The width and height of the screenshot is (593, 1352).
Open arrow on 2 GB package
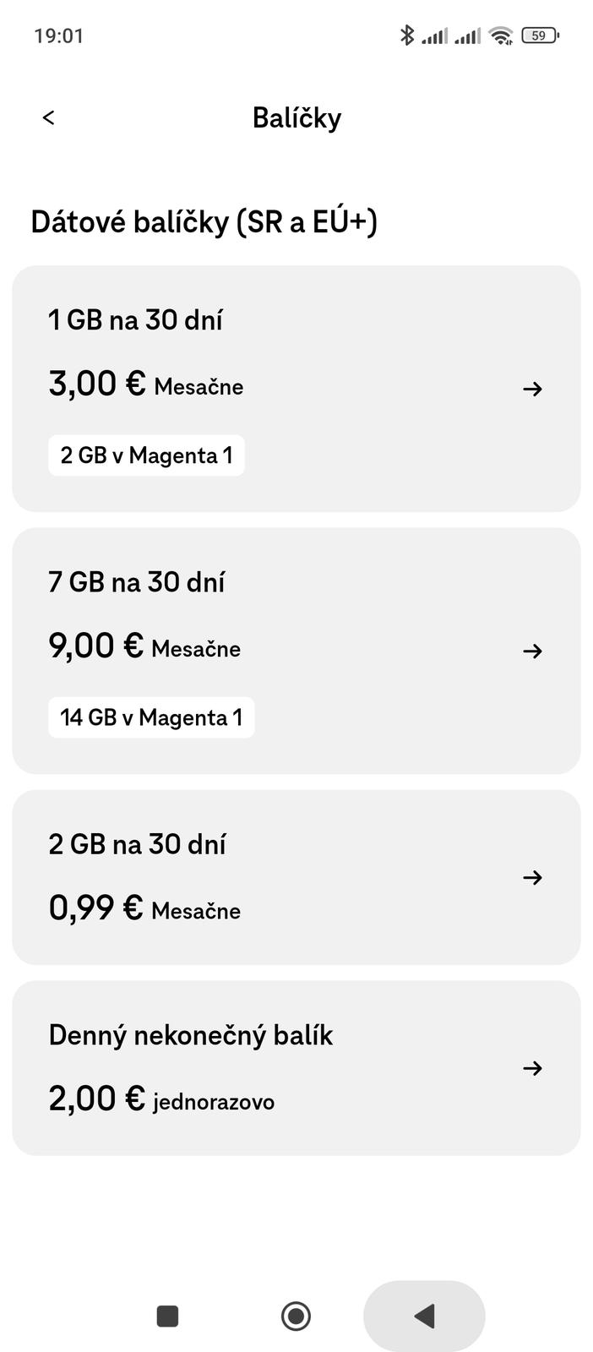coord(532,878)
